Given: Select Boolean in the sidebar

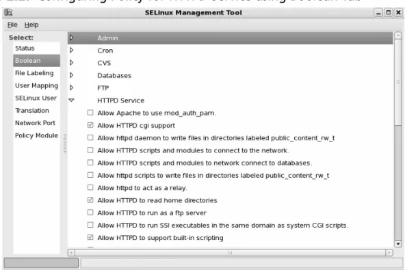Looking at the screenshot, I should tap(36, 61).
